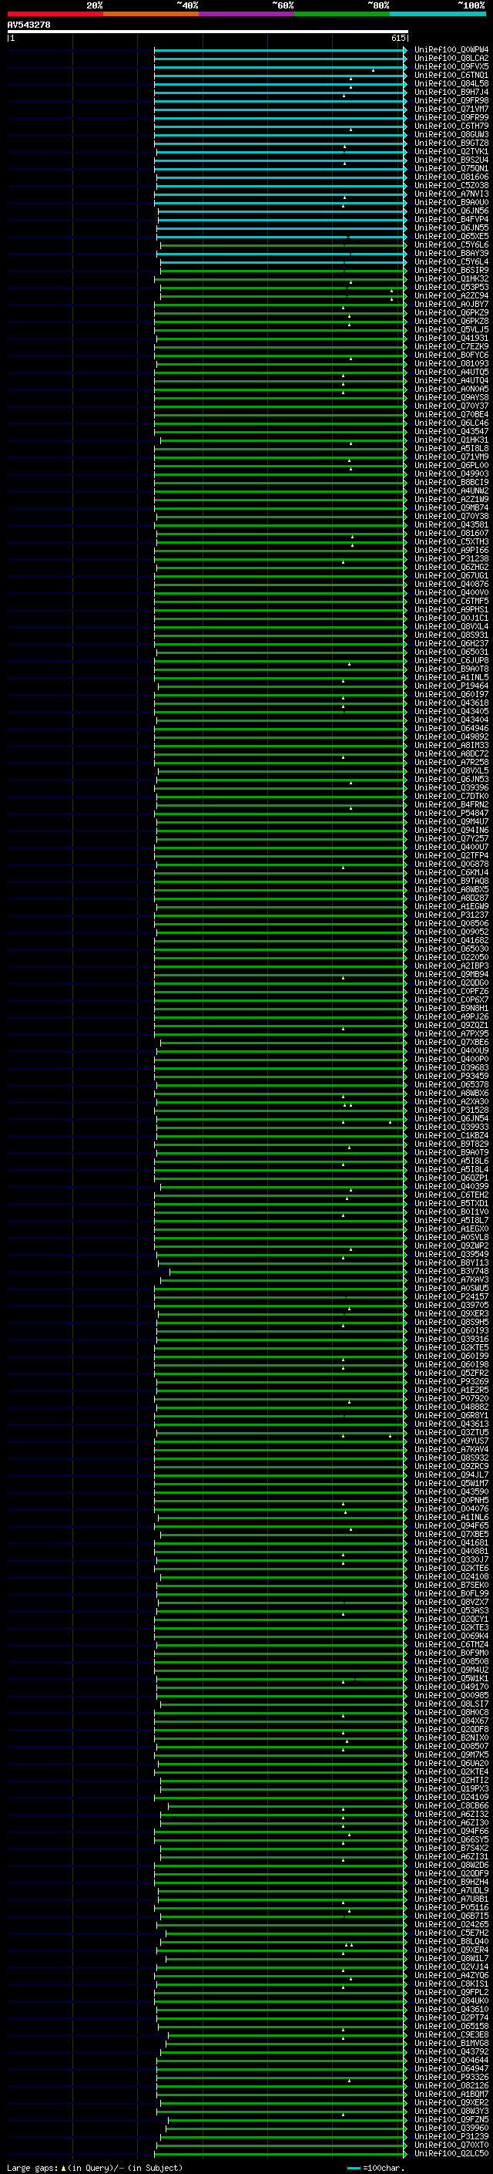
Task: Select the UniRef100_Q5VLJ5 label
Action: [451, 330]
